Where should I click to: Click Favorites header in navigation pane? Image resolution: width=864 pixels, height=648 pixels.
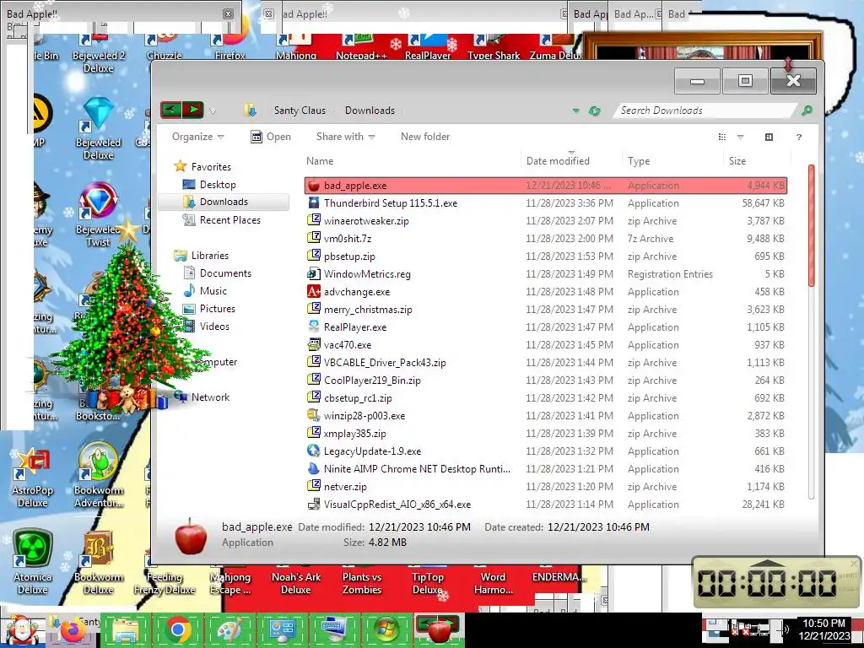coord(202,166)
